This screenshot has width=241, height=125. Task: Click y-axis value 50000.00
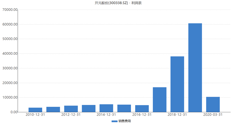[10, 39]
